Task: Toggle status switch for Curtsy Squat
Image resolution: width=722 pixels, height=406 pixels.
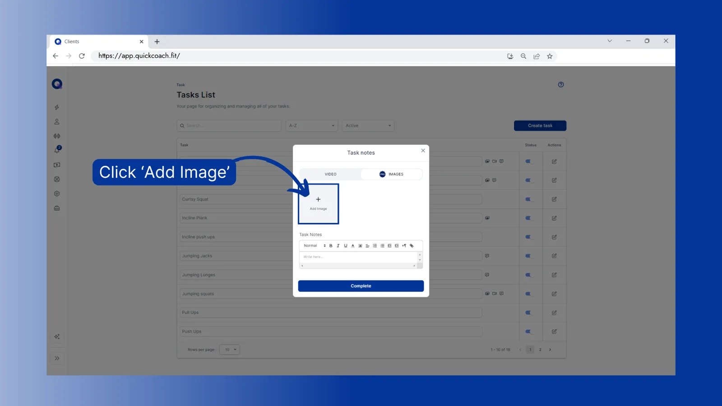Action: click(x=529, y=199)
